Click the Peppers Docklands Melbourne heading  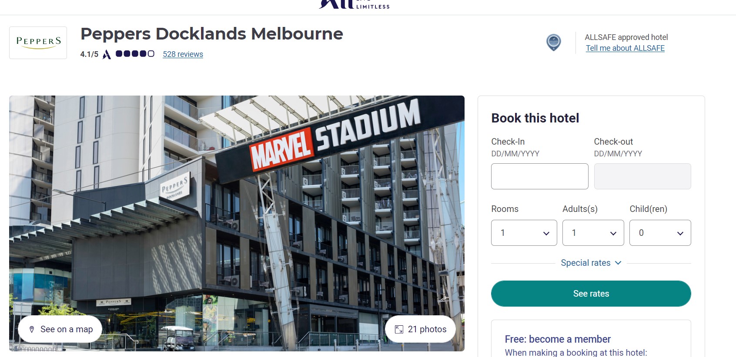212,34
